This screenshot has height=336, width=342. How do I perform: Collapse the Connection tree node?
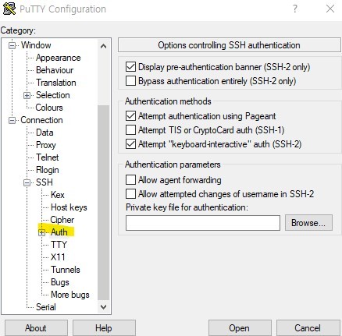[x=12, y=121]
